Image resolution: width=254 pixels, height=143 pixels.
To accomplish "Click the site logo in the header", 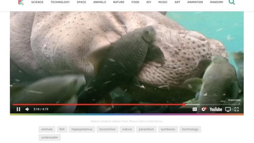I will [x=21, y=2].
